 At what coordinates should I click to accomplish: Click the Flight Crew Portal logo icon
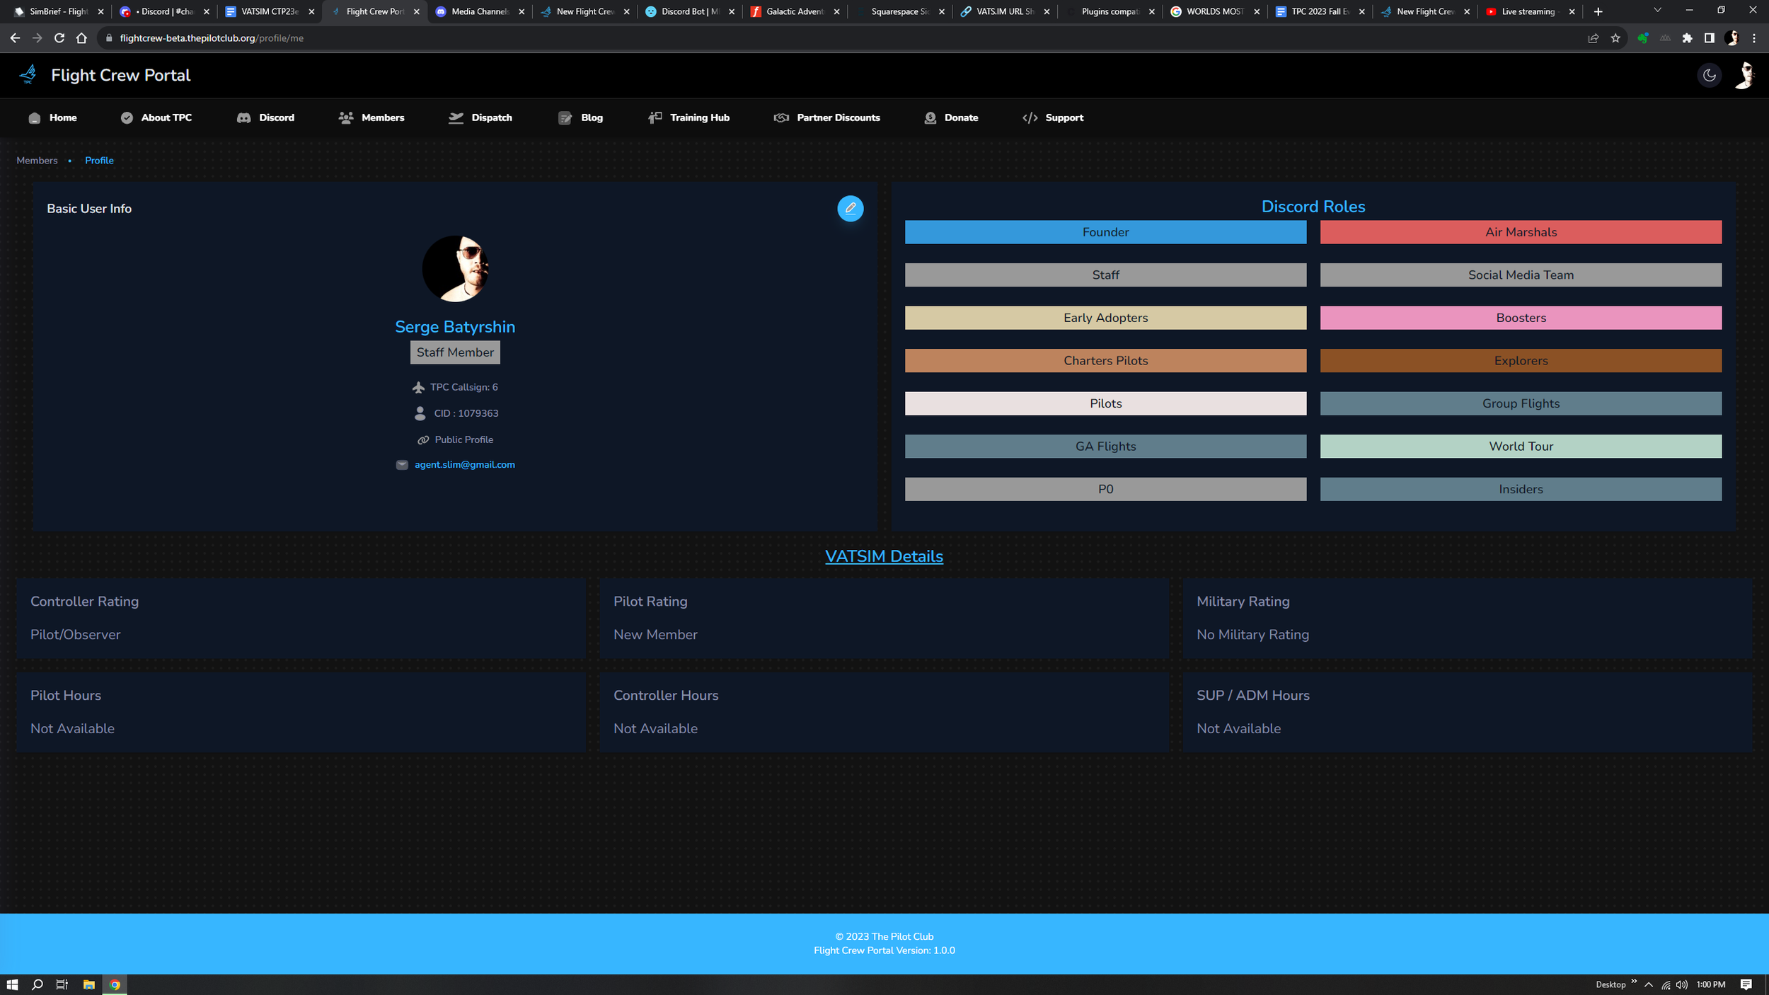[28, 74]
